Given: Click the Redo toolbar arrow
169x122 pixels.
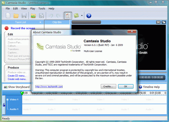Looking at the screenshot, I should 58,16.
